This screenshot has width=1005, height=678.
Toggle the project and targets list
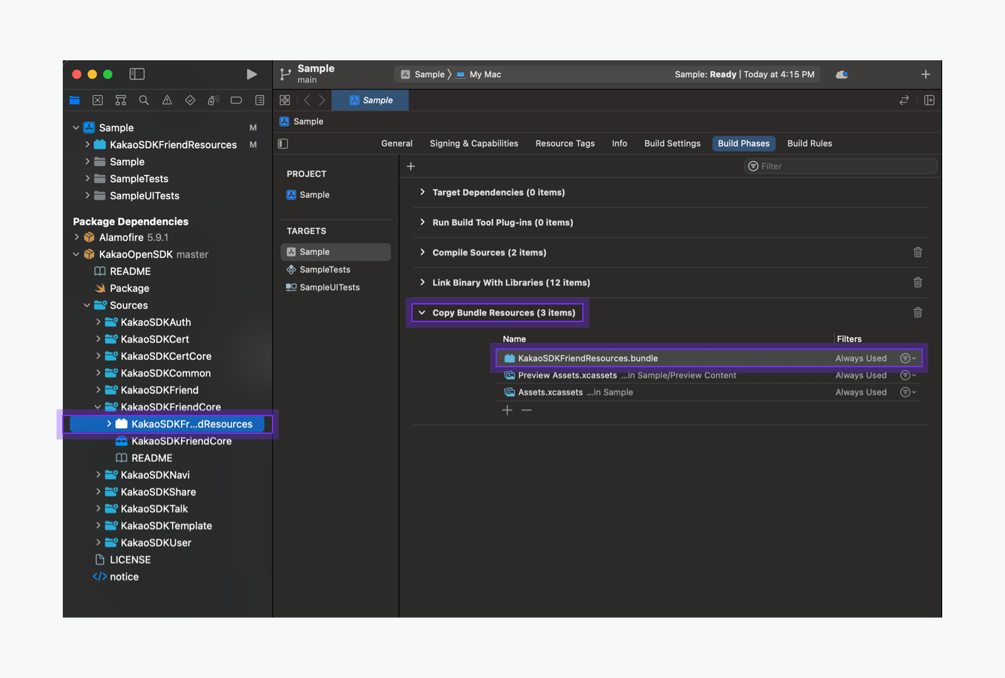[x=283, y=144]
